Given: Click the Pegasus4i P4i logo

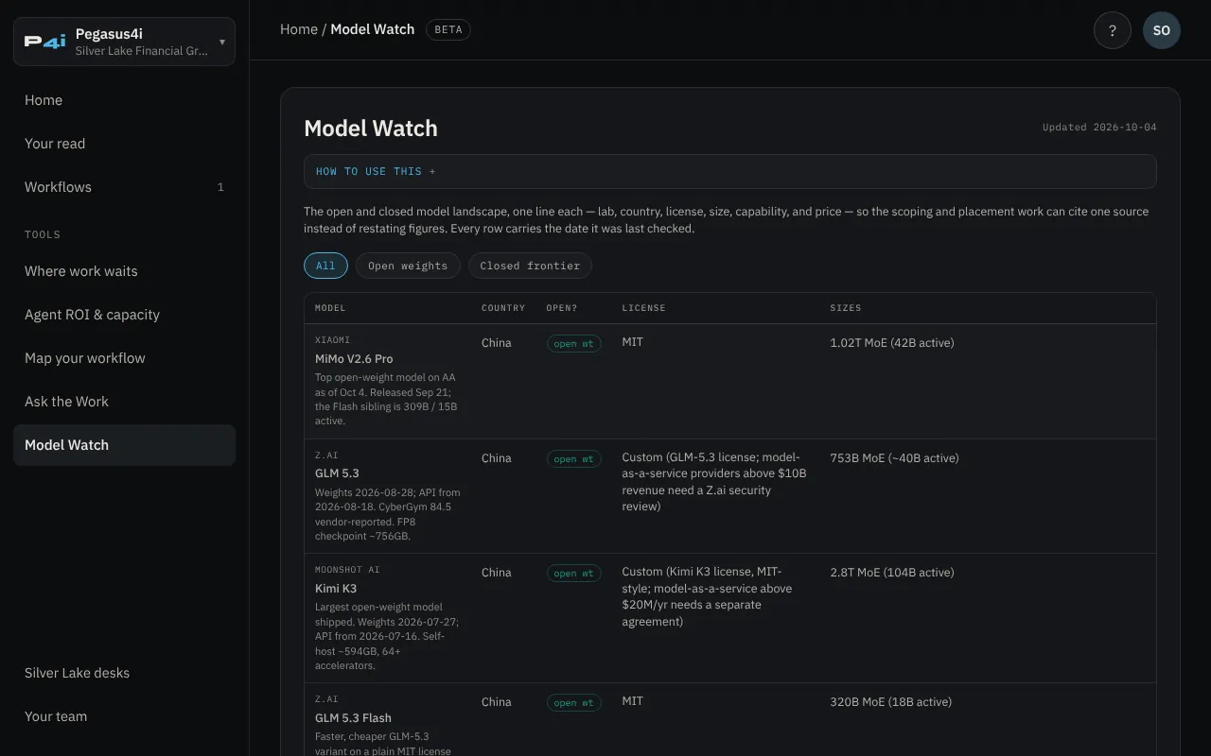Looking at the screenshot, I should tap(45, 42).
